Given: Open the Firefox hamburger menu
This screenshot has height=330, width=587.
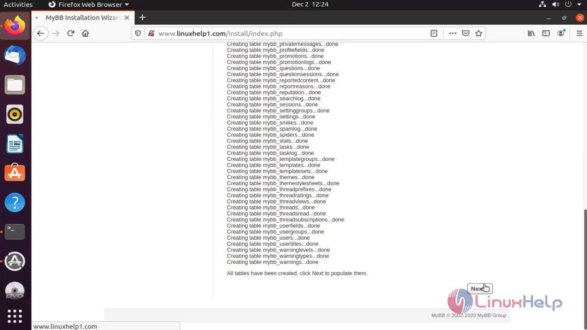Looking at the screenshot, I should pos(579,33).
